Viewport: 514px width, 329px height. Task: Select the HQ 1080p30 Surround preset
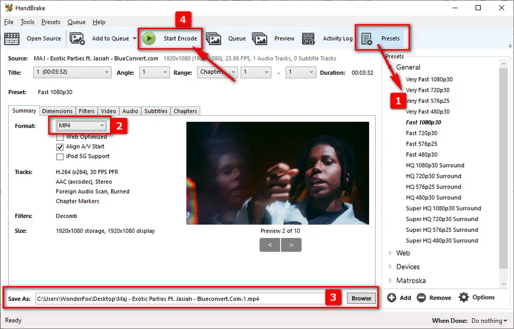tap(435, 166)
